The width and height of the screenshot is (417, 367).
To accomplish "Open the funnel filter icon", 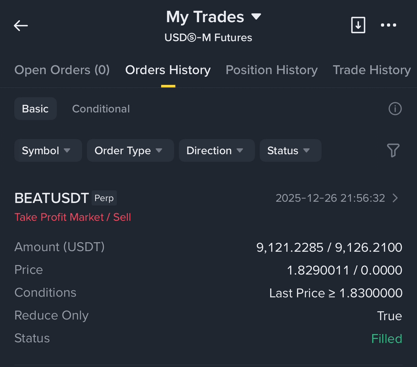I will 393,150.
